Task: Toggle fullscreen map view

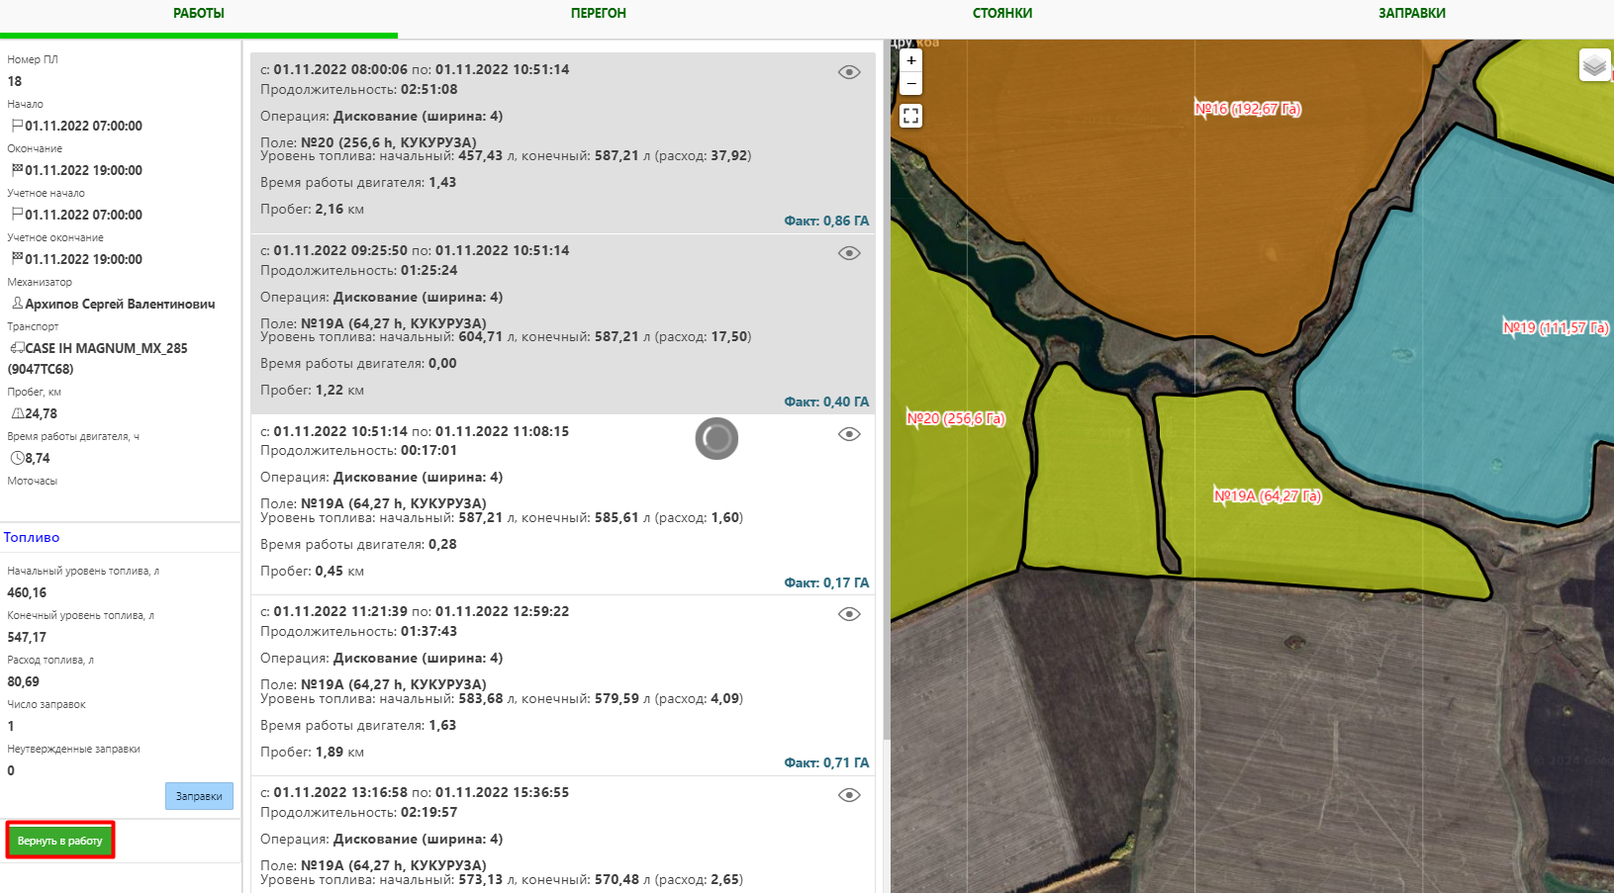Action: [x=910, y=116]
